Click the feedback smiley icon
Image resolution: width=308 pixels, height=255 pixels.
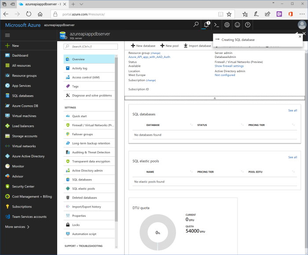pos(237,25)
